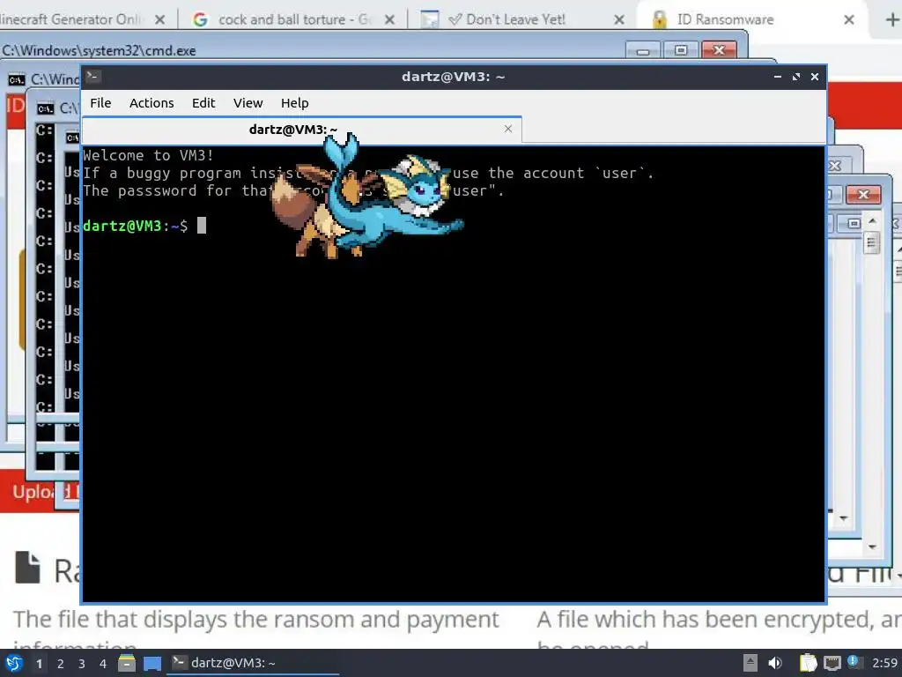Viewport: 902px width, 677px height.
Task: Maximize the backmost cmd.exe window
Action: pyautogui.click(x=681, y=50)
